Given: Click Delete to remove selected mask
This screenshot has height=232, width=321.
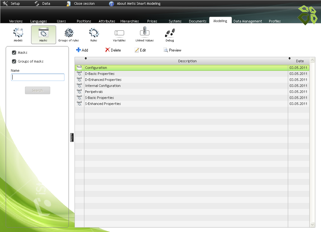Looking at the screenshot, I should (x=113, y=50).
